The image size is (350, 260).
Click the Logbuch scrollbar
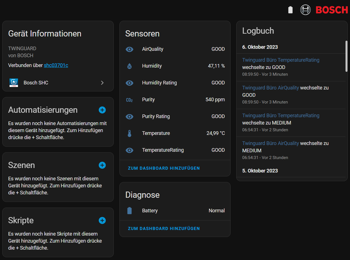tap(346, 56)
